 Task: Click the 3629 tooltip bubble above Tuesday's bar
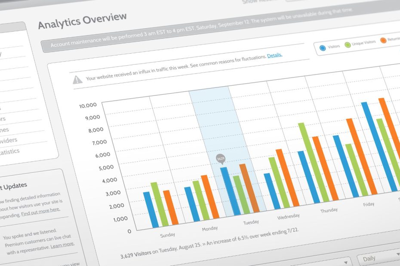(x=221, y=159)
